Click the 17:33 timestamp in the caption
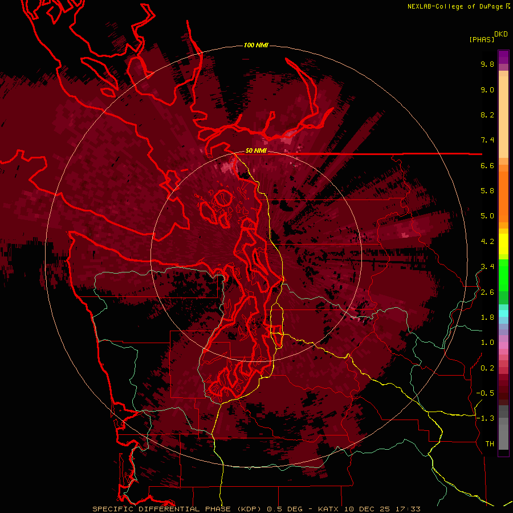Image resolution: width=513 pixels, height=513 pixels. [409, 509]
